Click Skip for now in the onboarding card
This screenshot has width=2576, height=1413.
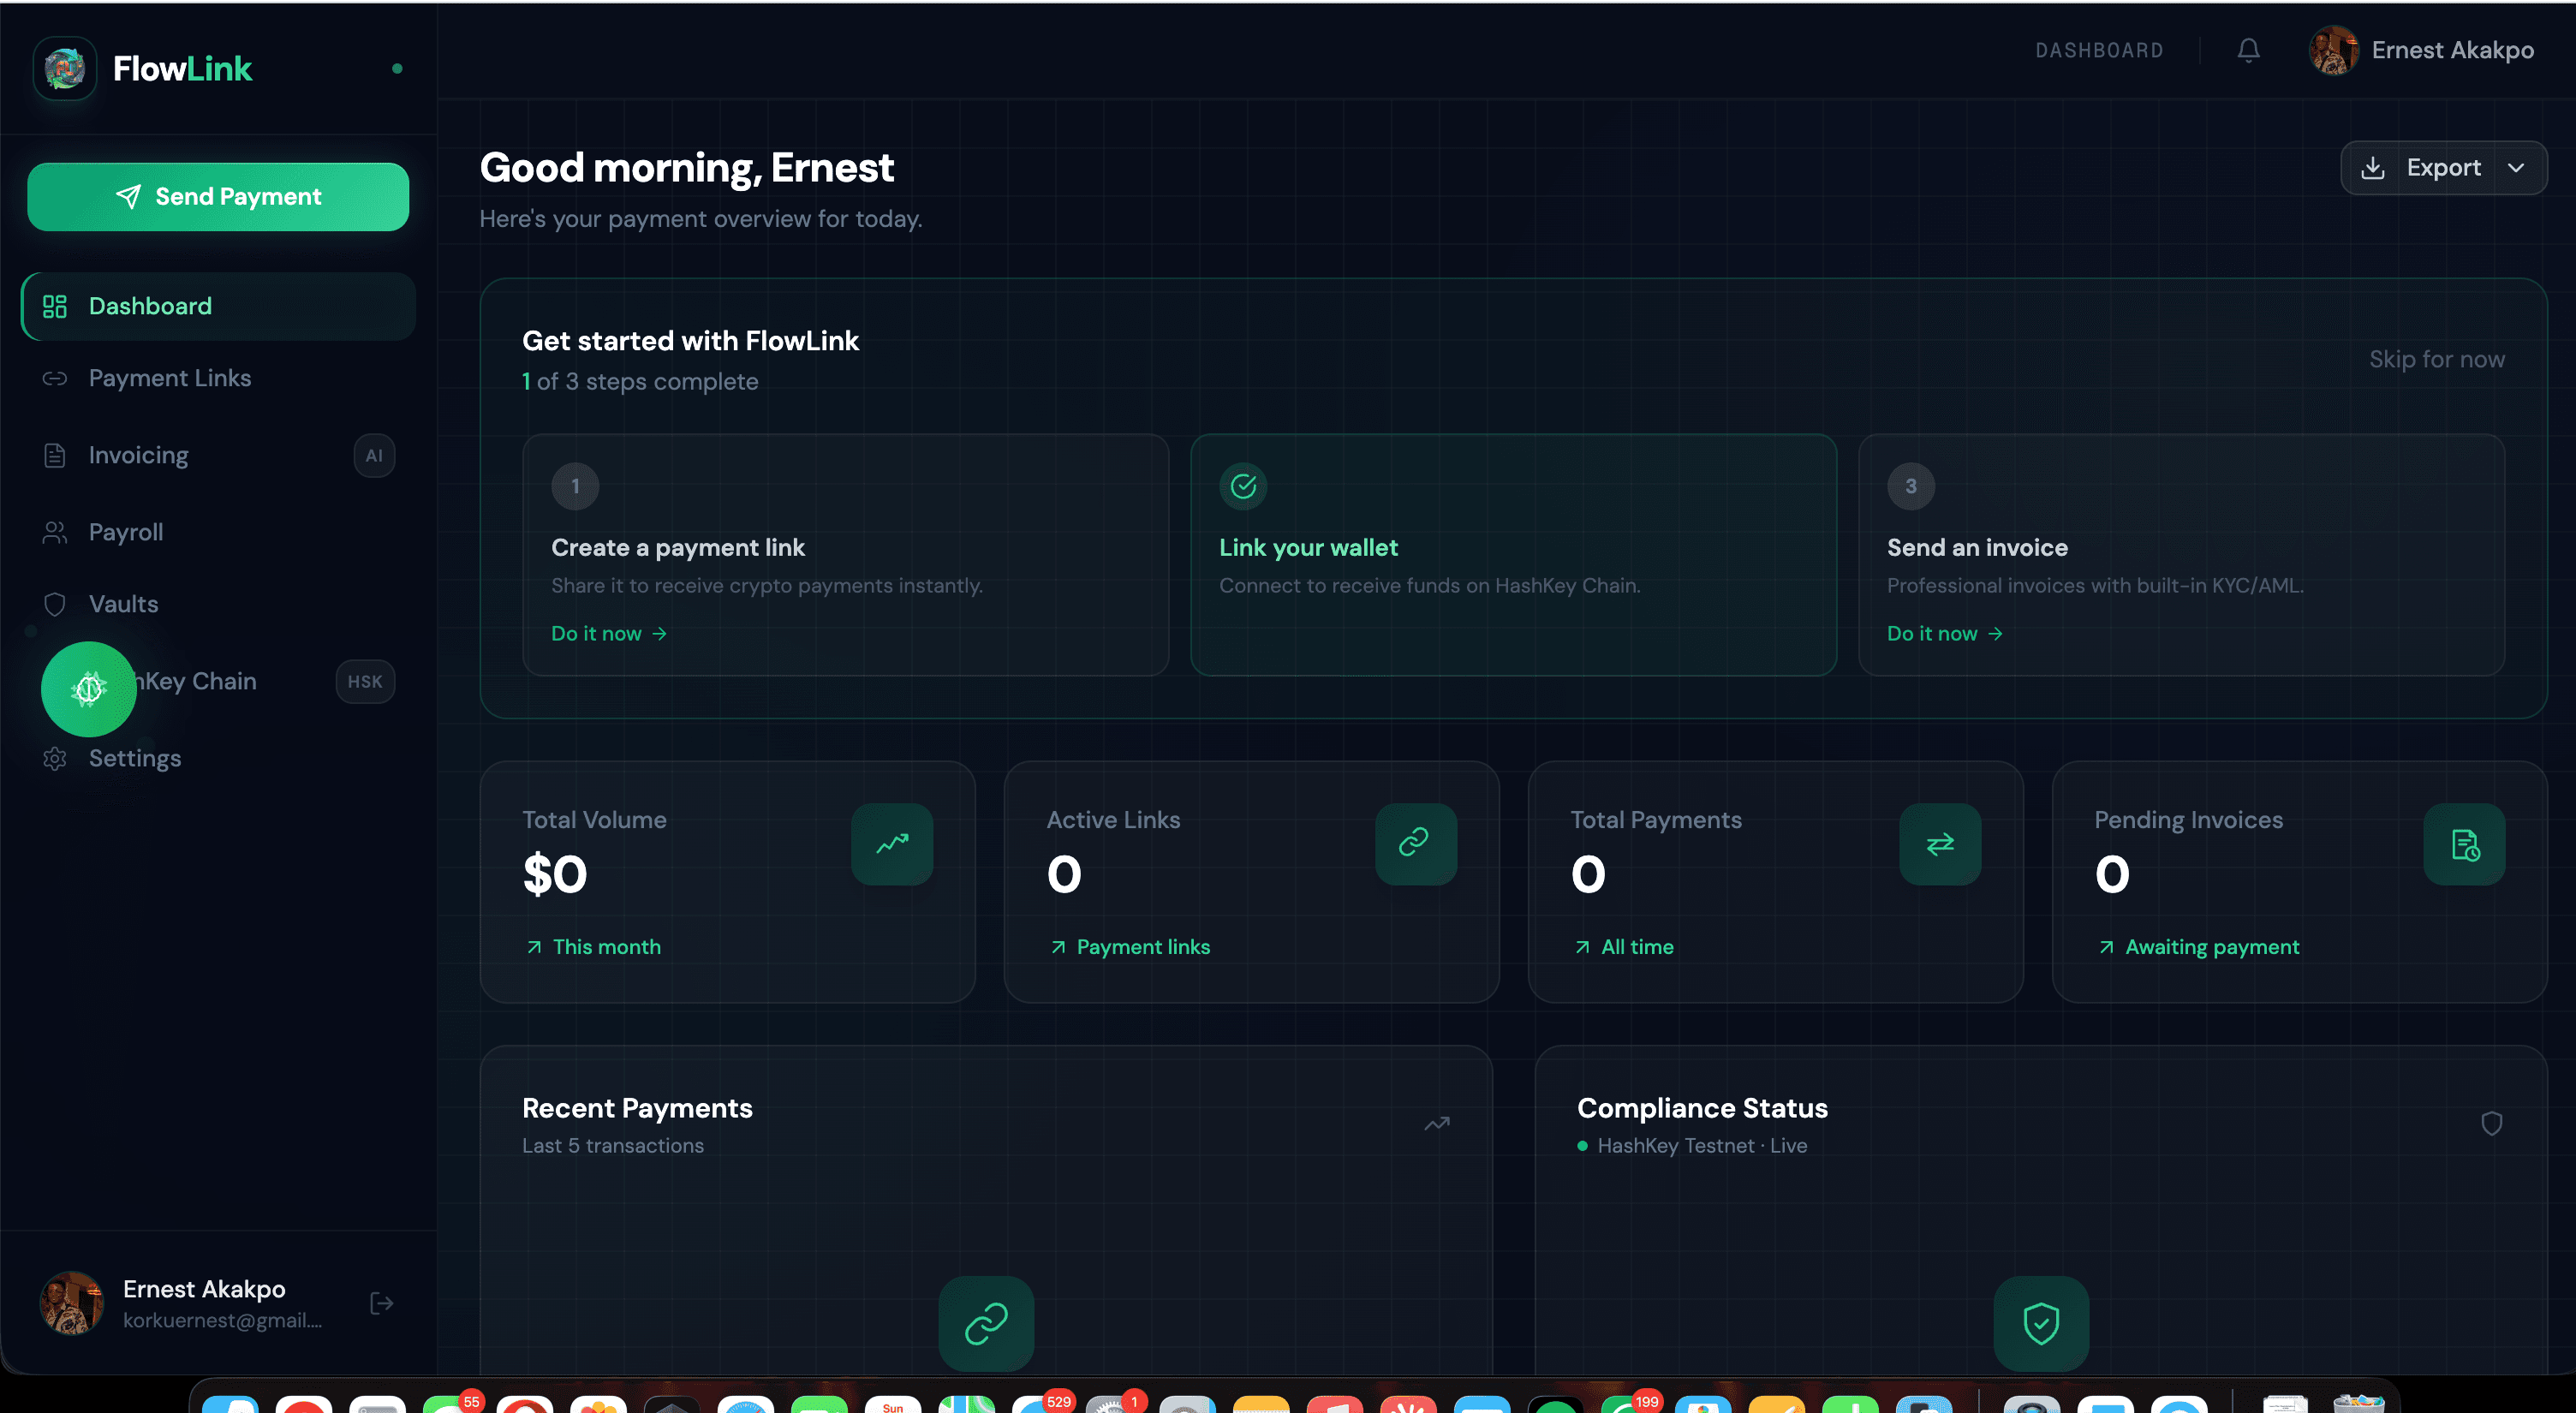2436,359
